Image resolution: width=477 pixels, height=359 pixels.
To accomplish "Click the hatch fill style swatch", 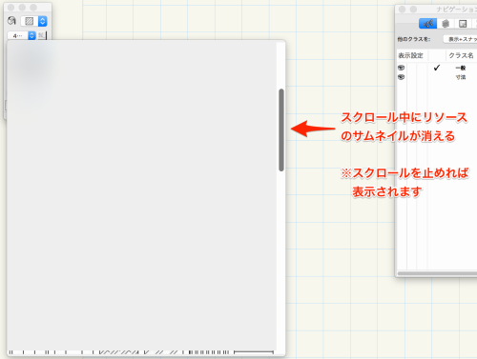I will click(29, 21).
